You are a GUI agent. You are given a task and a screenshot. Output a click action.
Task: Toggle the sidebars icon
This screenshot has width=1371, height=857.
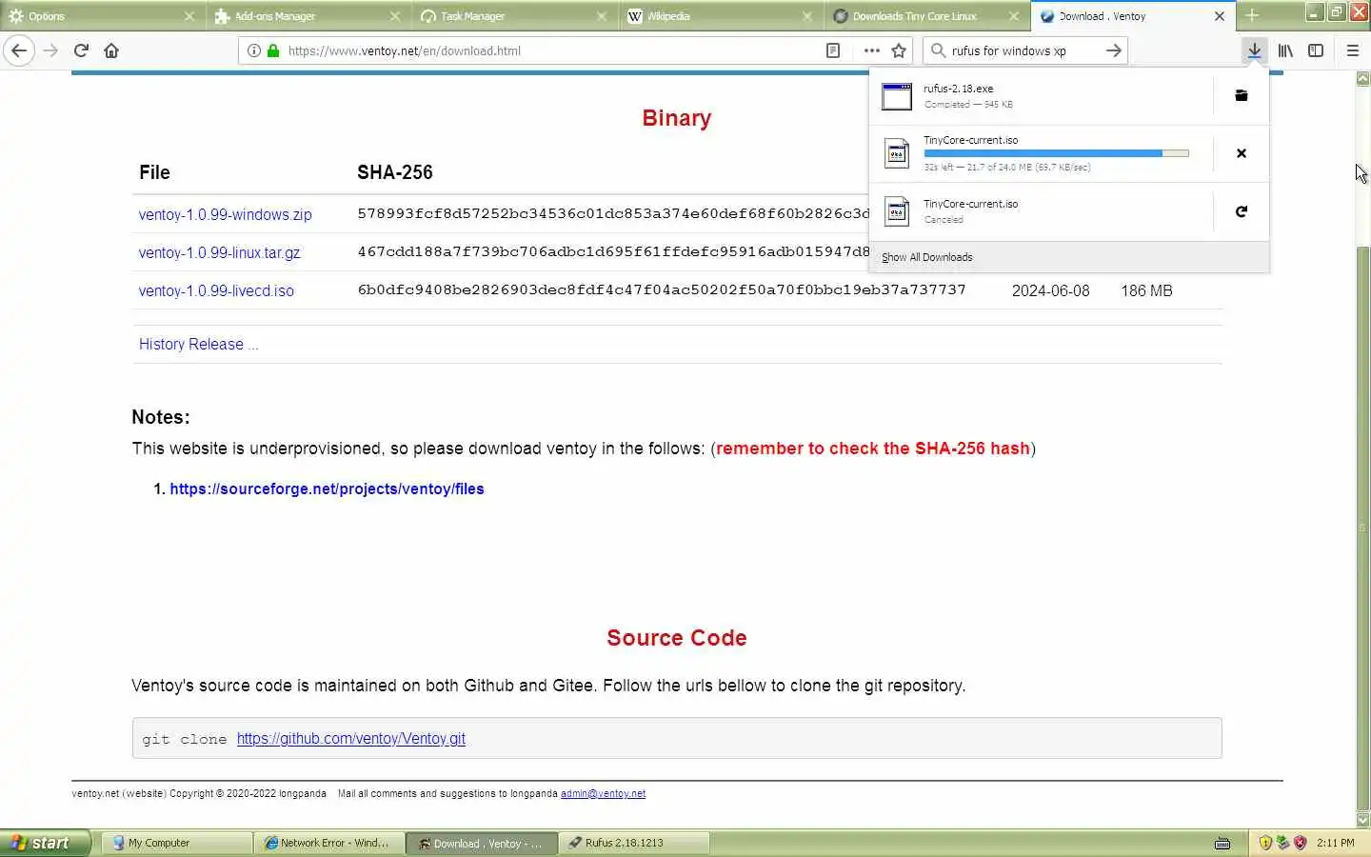[1316, 50]
